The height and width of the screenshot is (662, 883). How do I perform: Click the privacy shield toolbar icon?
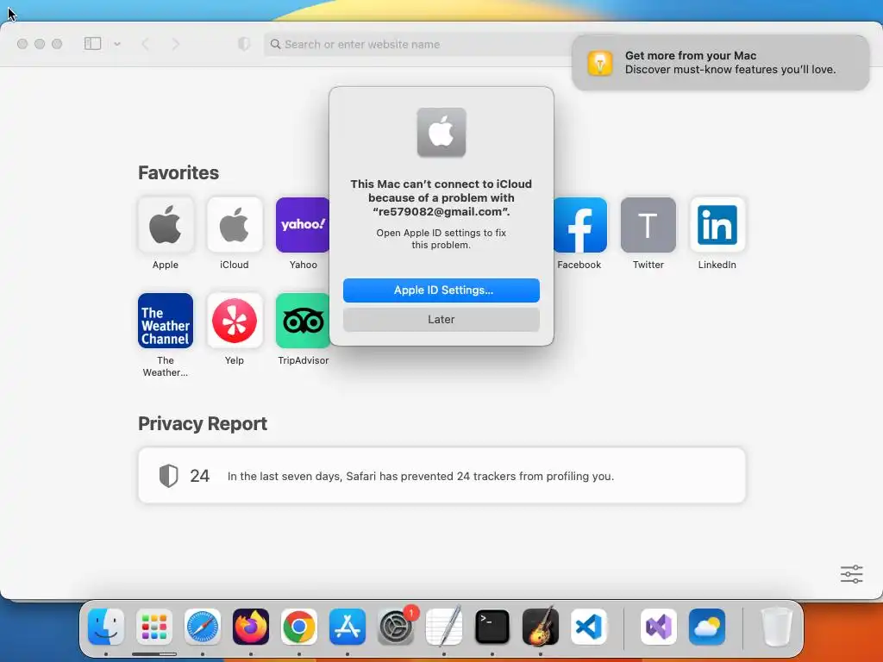[244, 44]
